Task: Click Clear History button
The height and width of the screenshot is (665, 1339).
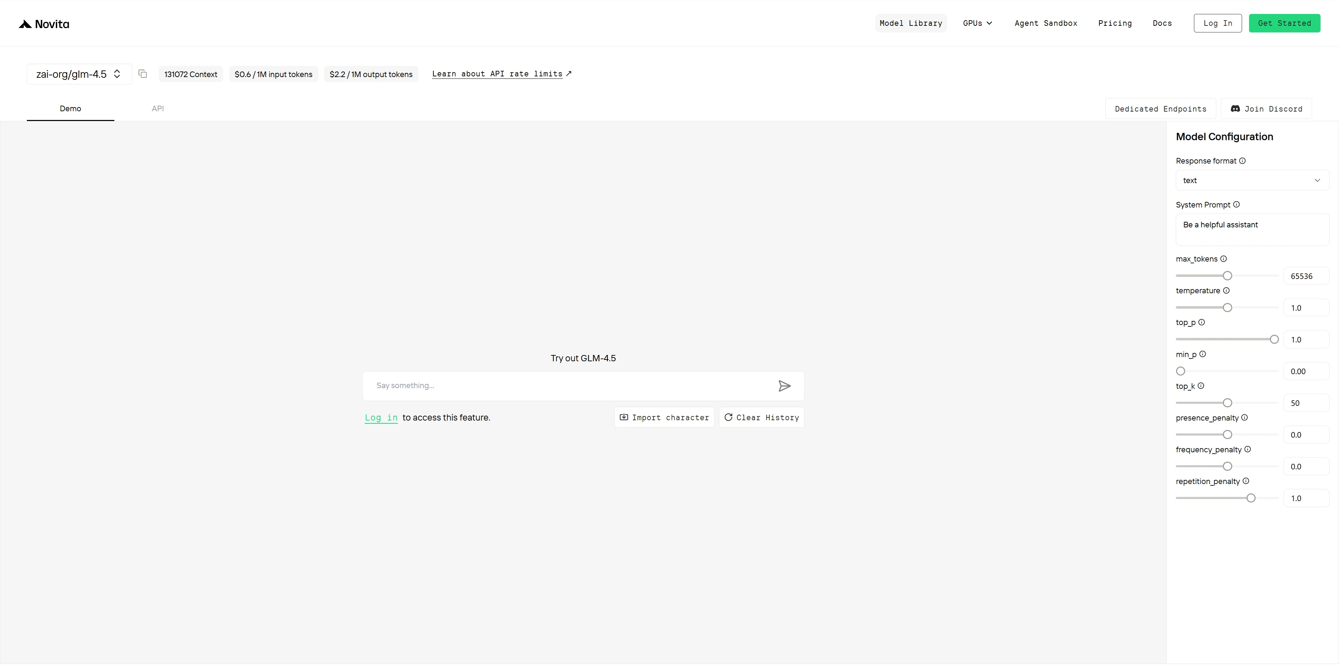Action: click(x=761, y=417)
